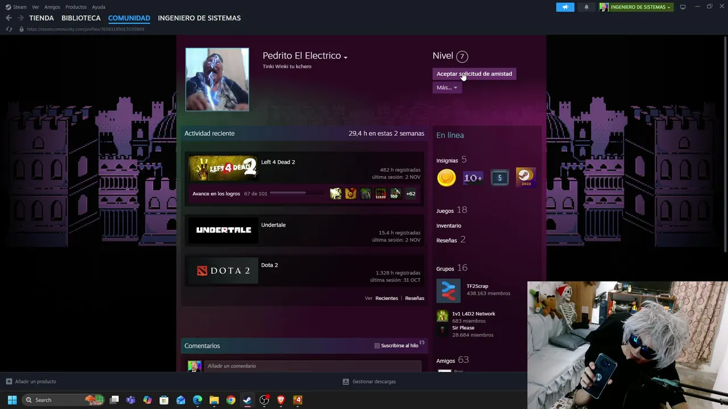The image size is (728, 409).
Task: Open the Undertale game banner
Action: coord(223,230)
